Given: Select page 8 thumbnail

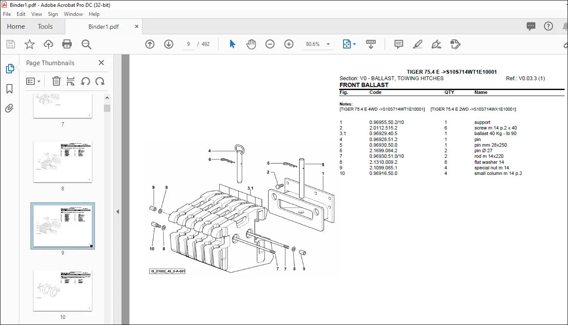Looking at the screenshot, I should [x=63, y=162].
